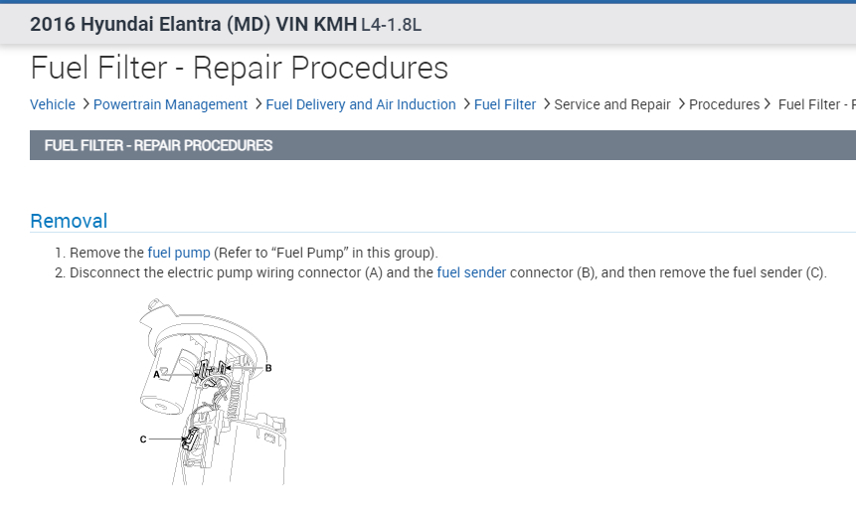The image size is (856, 528).
Task: Click the chevron after Vehicle breadcrumb
Action: (x=86, y=103)
